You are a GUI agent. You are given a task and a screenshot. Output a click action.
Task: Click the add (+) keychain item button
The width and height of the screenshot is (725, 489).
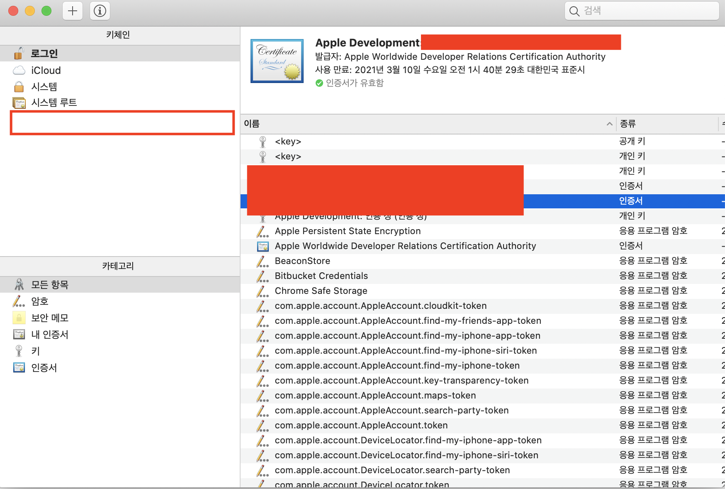(73, 11)
